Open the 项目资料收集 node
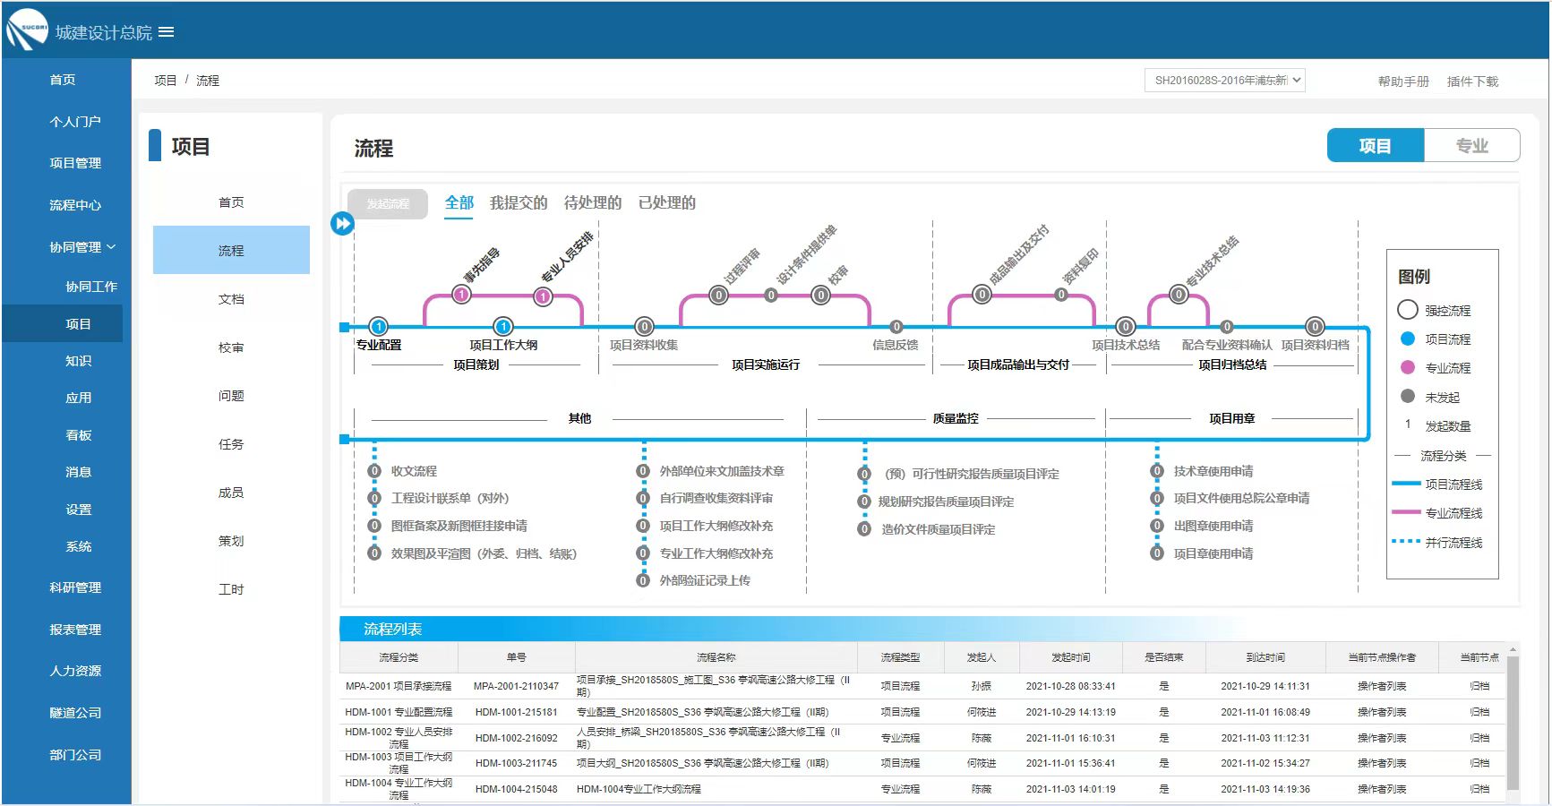 644,327
